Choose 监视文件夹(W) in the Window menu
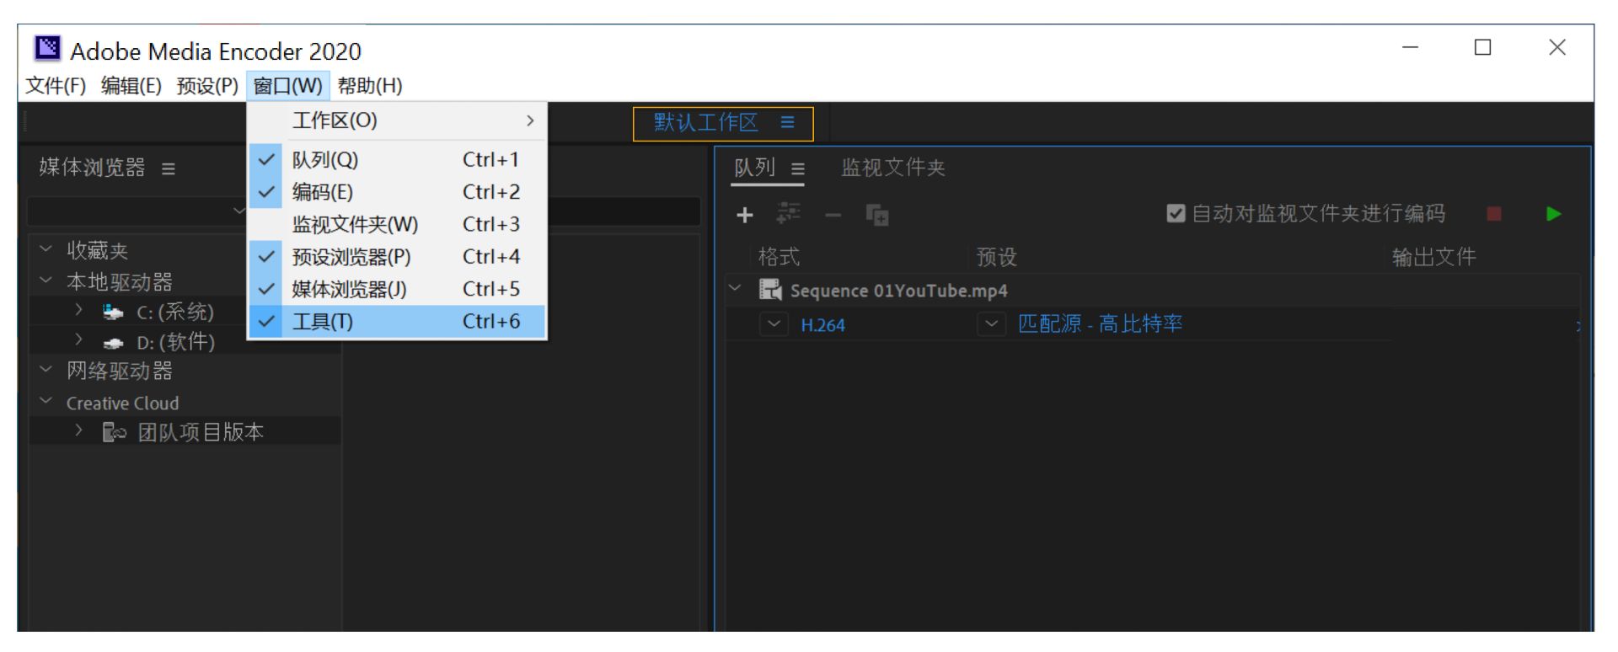 pyautogui.click(x=397, y=225)
